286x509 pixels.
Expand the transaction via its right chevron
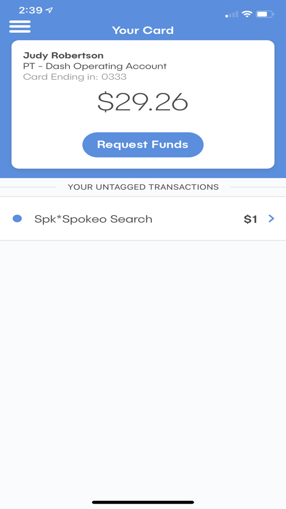[271, 218]
